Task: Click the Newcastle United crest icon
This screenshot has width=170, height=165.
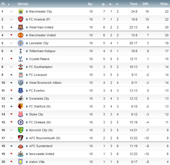Action: pyautogui.click(x=21, y=154)
